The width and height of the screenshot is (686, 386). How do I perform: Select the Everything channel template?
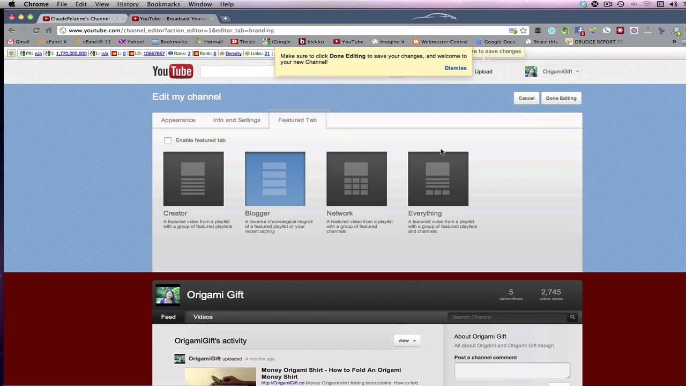pos(438,179)
